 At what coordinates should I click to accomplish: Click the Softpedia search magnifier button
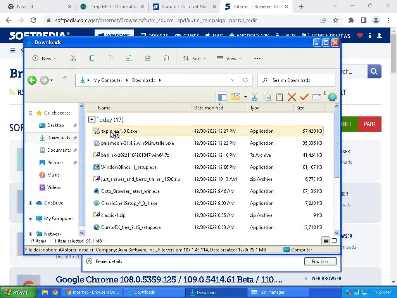point(374,71)
